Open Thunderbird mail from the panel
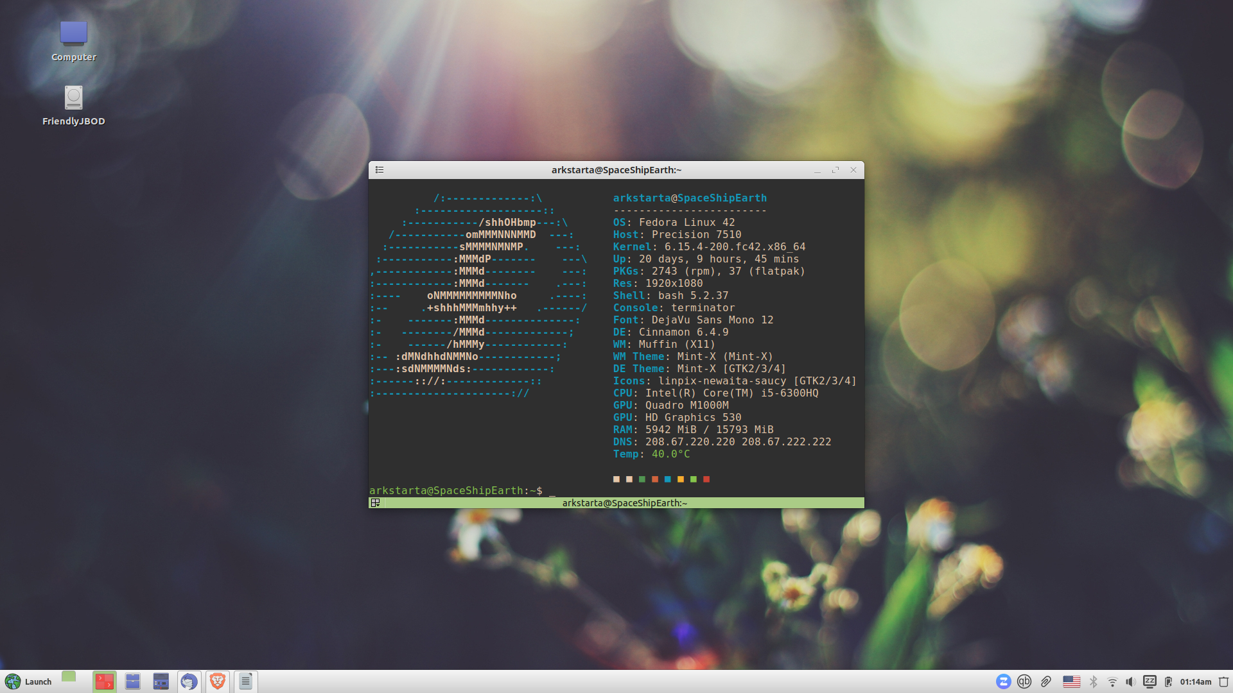 pyautogui.click(x=189, y=681)
